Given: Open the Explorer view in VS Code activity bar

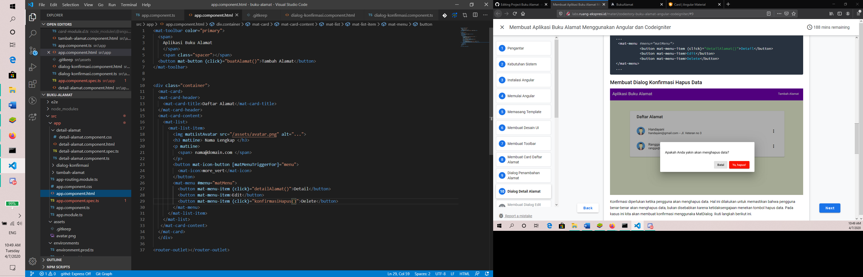Looking at the screenshot, I should coord(33,17).
